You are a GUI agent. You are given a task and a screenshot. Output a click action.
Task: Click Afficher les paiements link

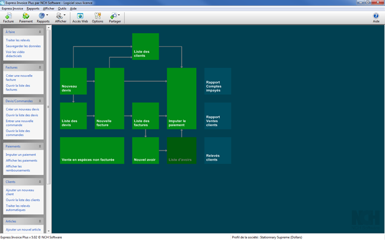tap(21, 161)
